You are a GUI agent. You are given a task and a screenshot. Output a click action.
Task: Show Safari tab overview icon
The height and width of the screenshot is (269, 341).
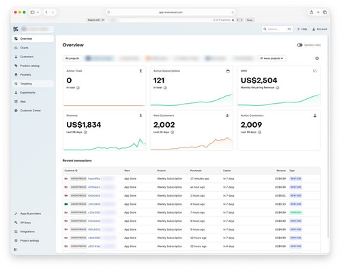click(x=325, y=12)
